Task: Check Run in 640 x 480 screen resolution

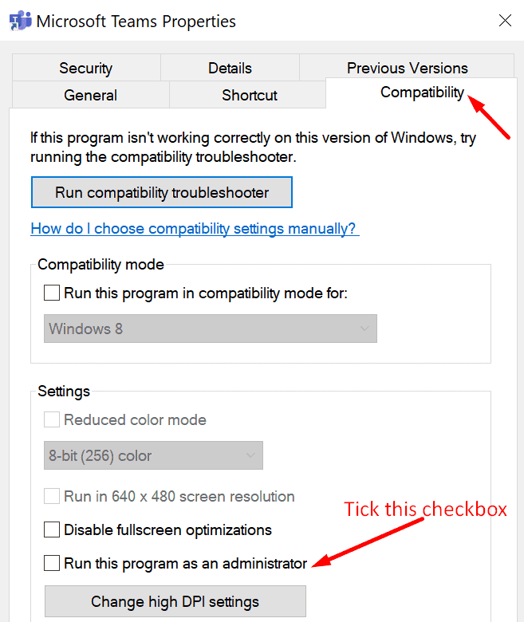Action: coord(52,496)
